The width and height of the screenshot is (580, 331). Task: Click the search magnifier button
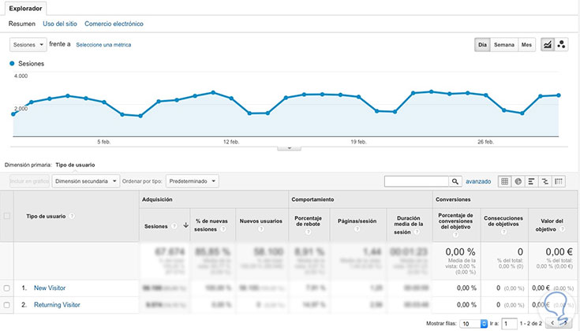pyautogui.click(x=455, y=181)
